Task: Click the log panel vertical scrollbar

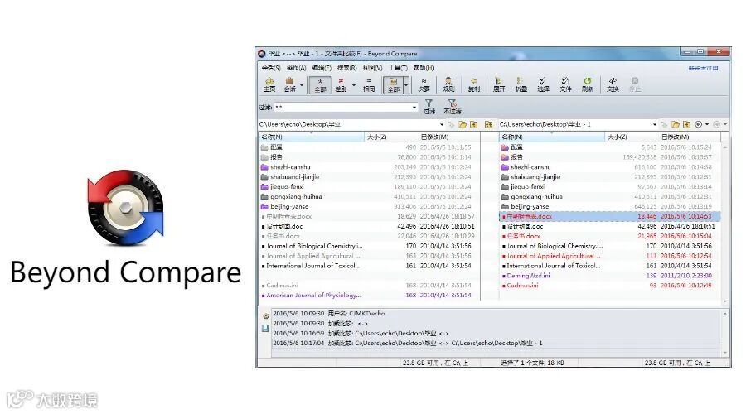Action: click(724, 333)
